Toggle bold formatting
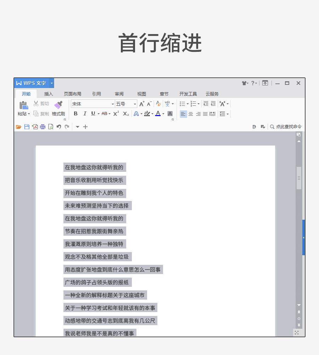 click(x=75, y=114)
